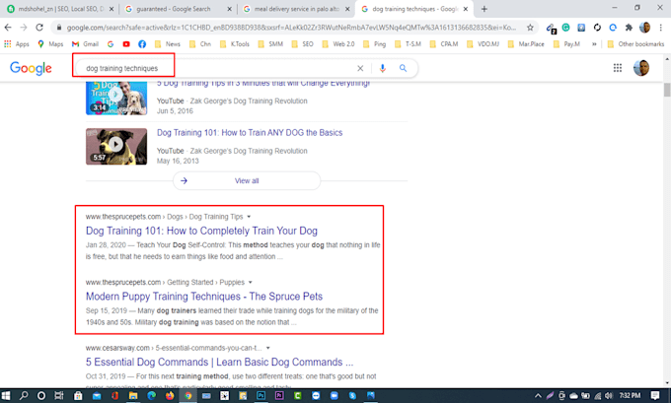Open Google apps grid
This screenshot has height=403, width=671.
(617, 68)
